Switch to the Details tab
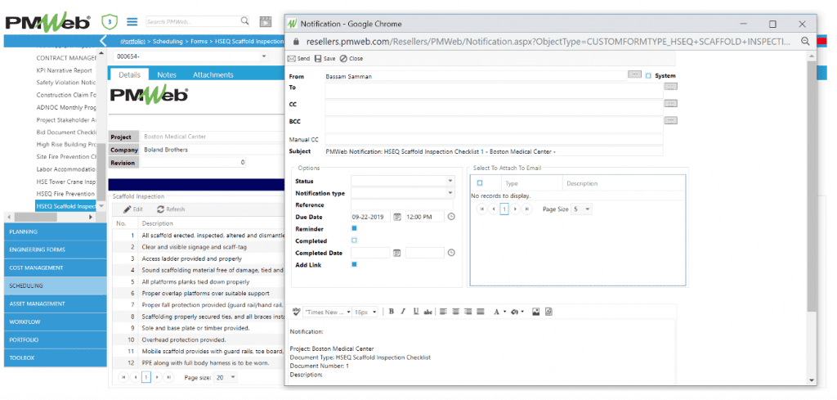Image resolution: width=837 pixels, height=400 pixels. tap(129, 74)
